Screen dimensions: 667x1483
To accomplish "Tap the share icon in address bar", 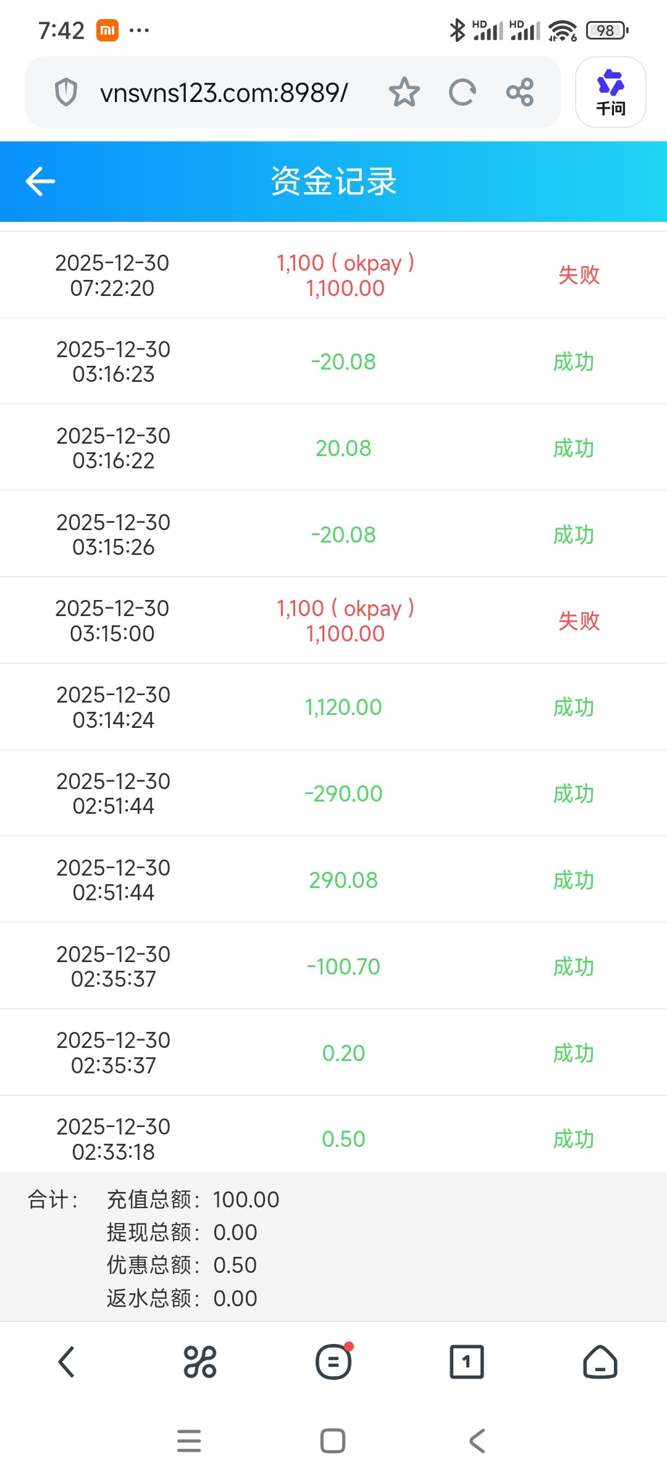I will coord(519,93).
